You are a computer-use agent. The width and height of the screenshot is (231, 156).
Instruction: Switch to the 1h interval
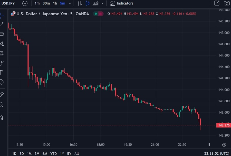pos(55,3)
